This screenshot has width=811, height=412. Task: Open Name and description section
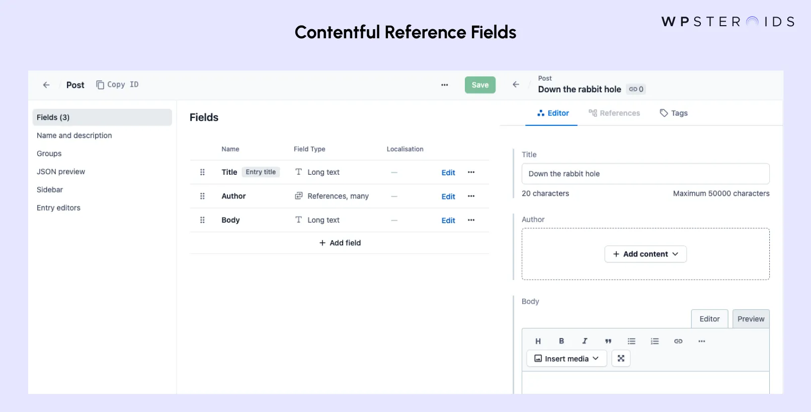74,135
